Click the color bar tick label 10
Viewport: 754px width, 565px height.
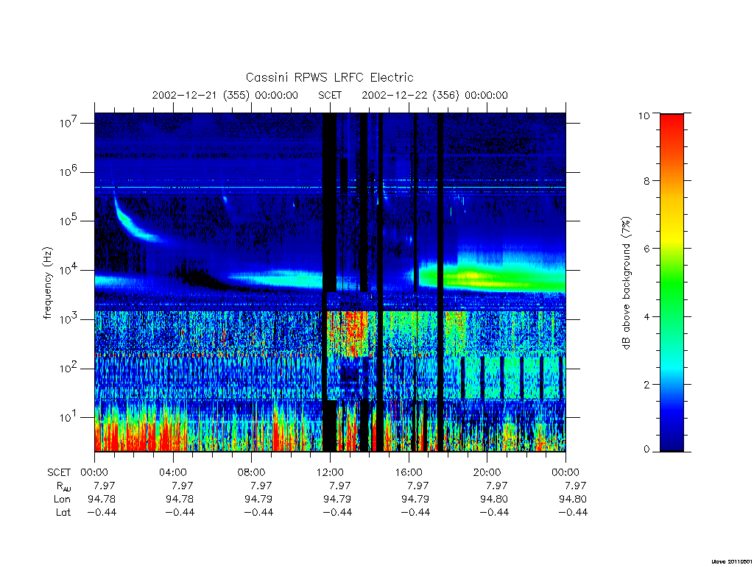[644, 116]
